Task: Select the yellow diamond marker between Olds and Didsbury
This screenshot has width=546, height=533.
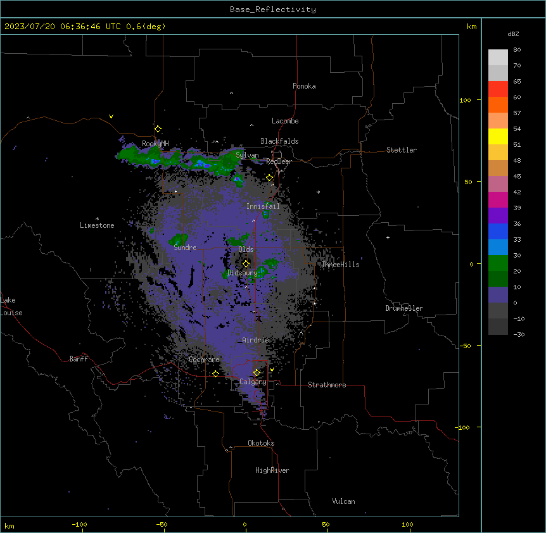Action: click(x=246, y=263)
